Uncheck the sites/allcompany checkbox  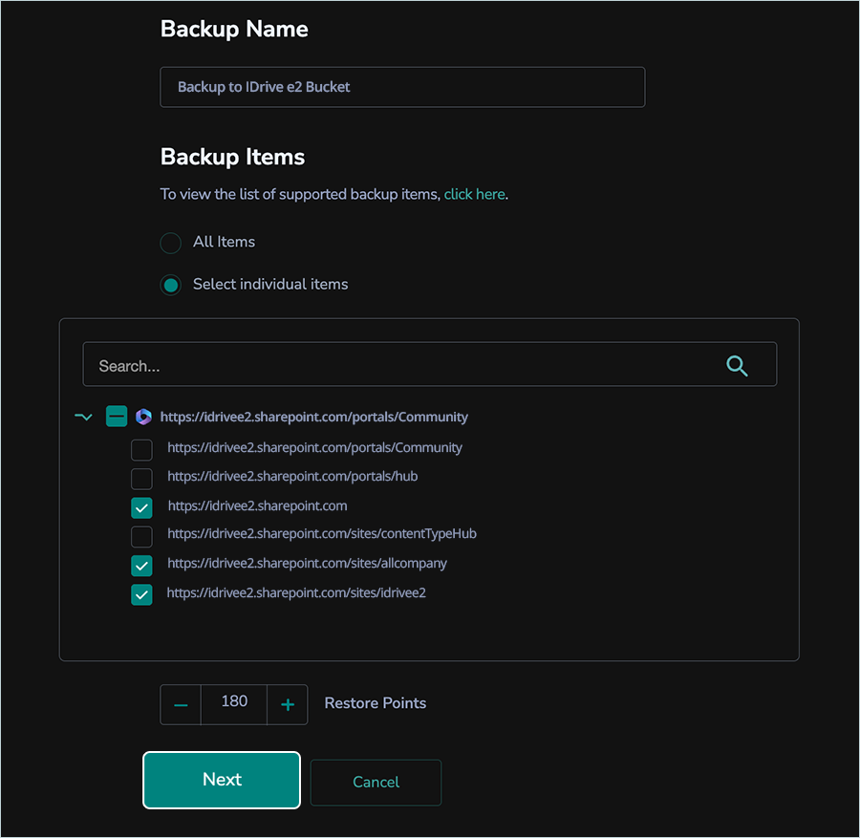(141, 566)
